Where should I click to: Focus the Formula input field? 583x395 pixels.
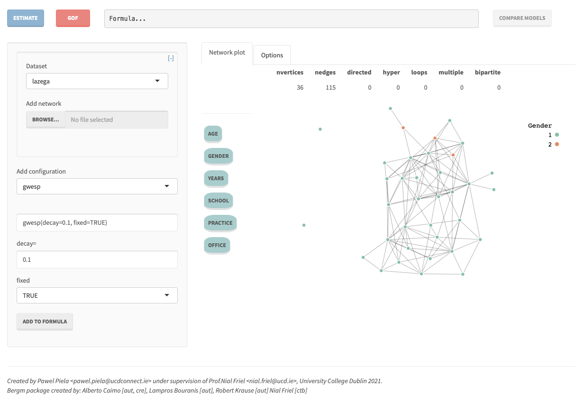[x=291, y=19]
